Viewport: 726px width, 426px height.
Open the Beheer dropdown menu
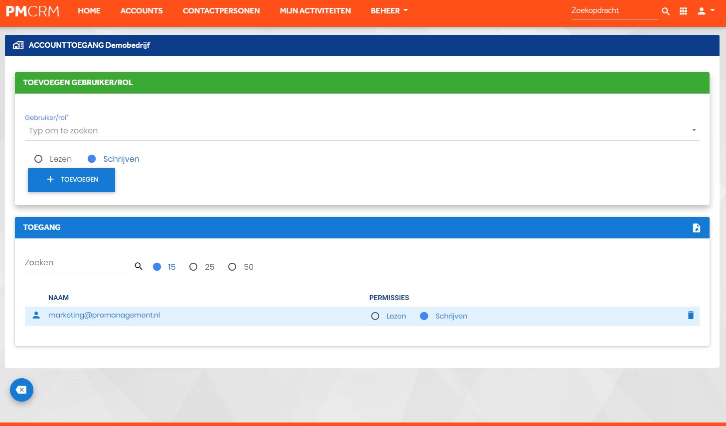pyautogui.click(x=389, y=10)
